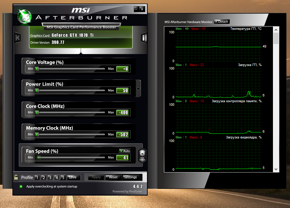The image size is (290, 208).
Task: Select profile slot 3
Action: [x=50, y=177]
